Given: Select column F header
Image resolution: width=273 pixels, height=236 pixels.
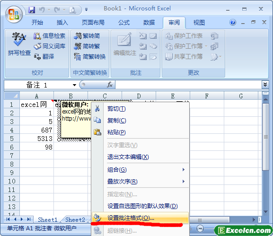Looking at the screenshot, I should pos(207,96).
